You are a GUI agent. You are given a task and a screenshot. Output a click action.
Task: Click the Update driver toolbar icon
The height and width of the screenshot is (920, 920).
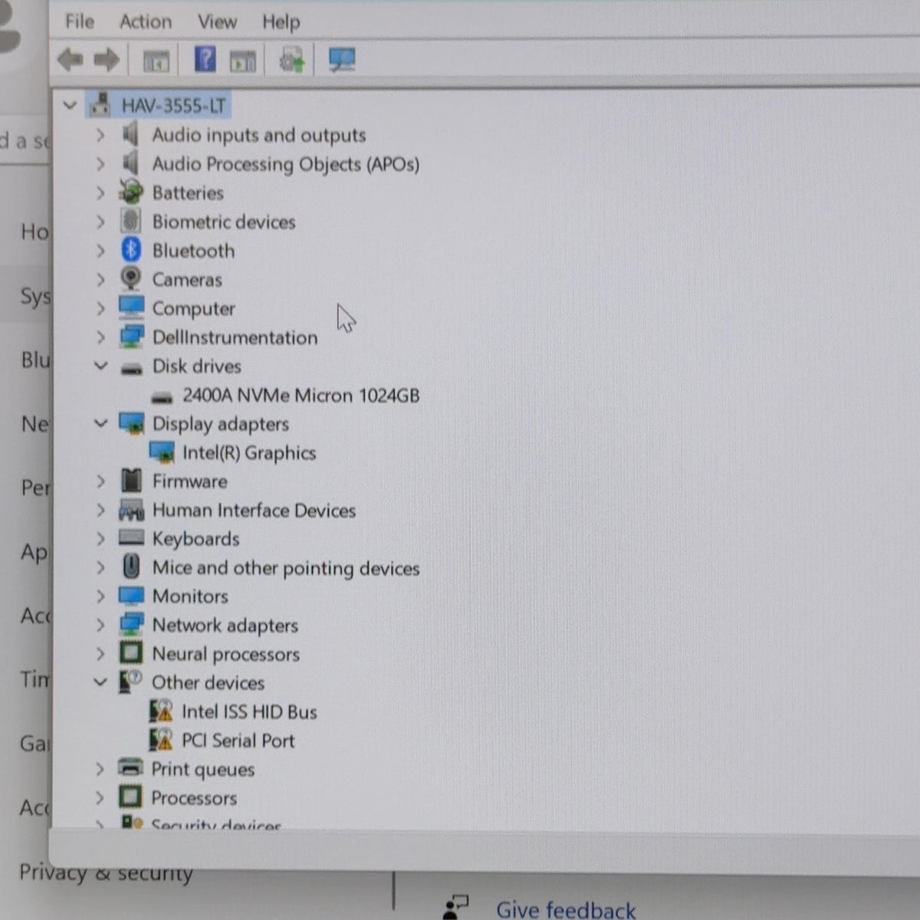(291, 59)
